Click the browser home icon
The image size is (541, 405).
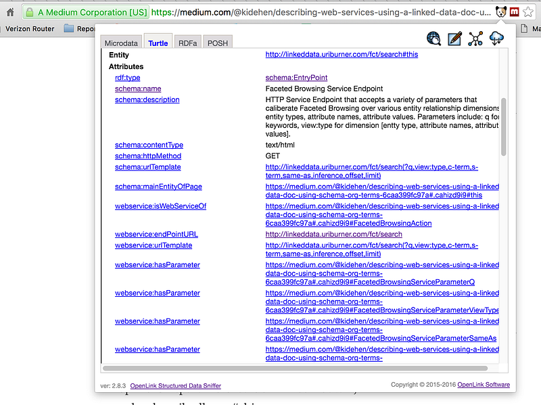click(10, 12)
